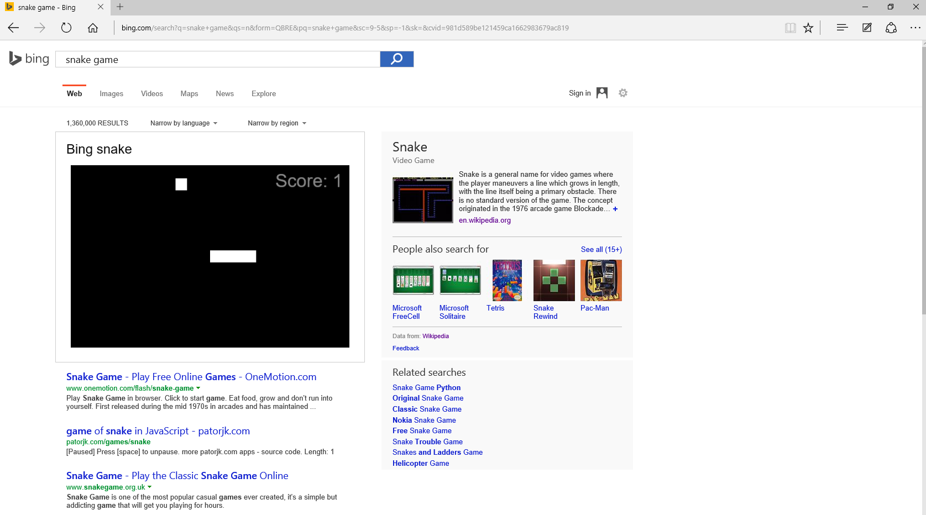Image resolution: width=926 pixels, height=515 pixels.
Task: Open a new browser tab
Action: pos(120,7)
